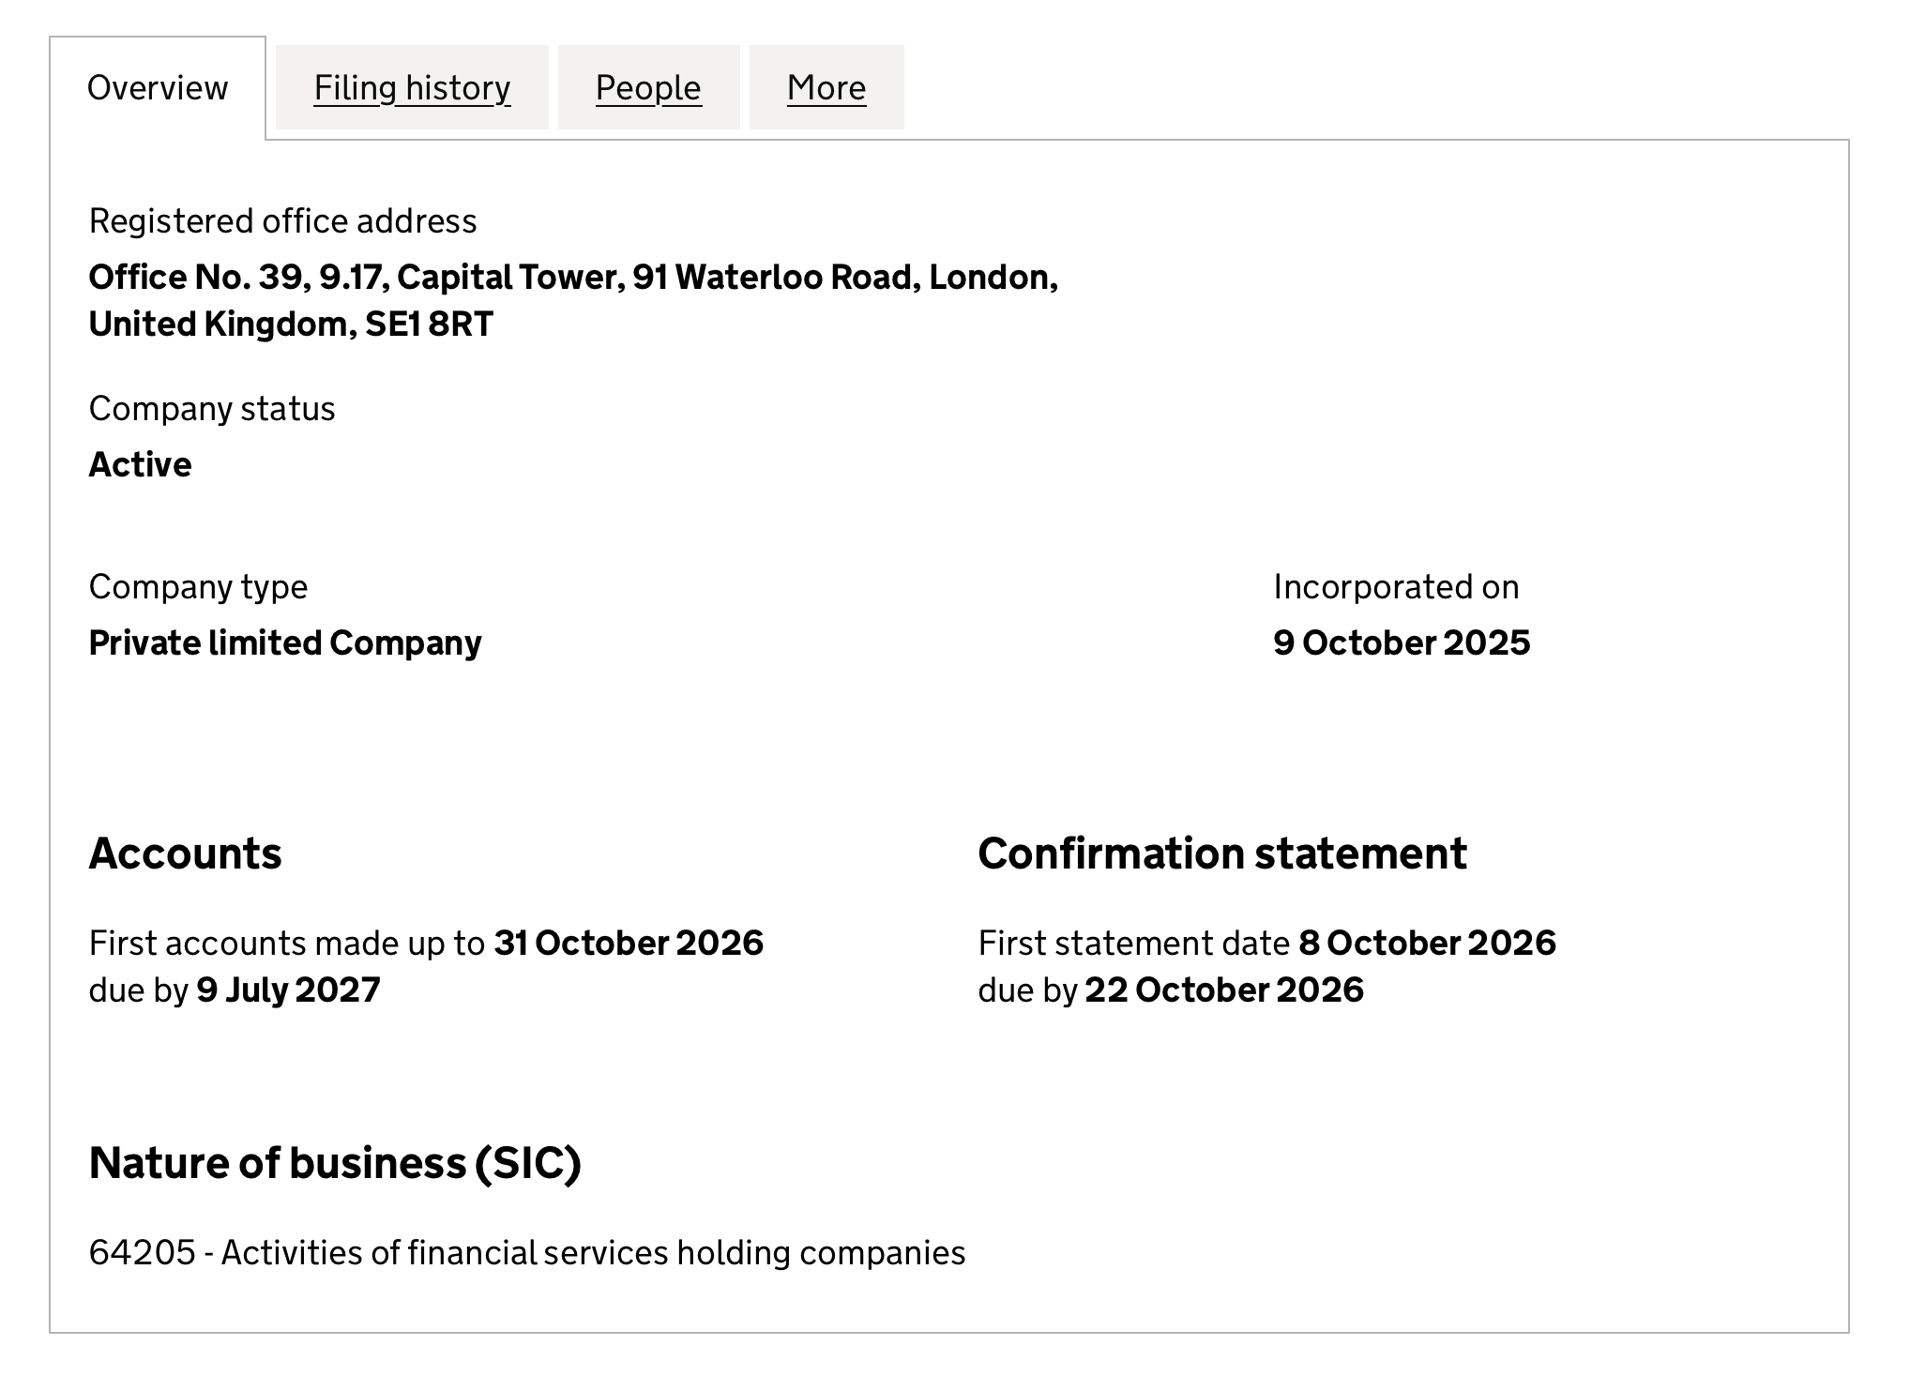1910x1375 pixels.
Task: Switch to the Overview tab
Action: click(158, 88)
